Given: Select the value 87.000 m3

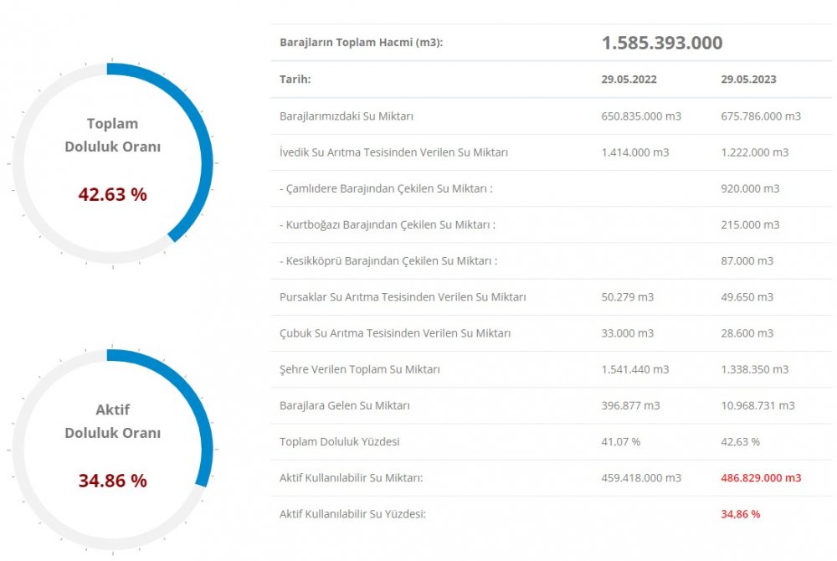Looking at the screenshot, I should (x=747, y=261).
